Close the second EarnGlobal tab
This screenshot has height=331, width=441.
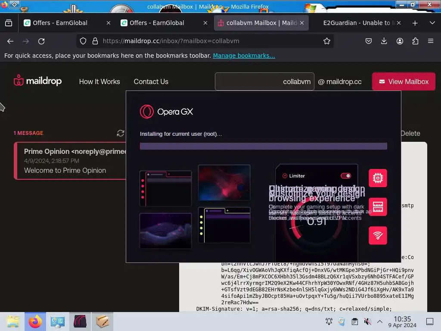205,23
